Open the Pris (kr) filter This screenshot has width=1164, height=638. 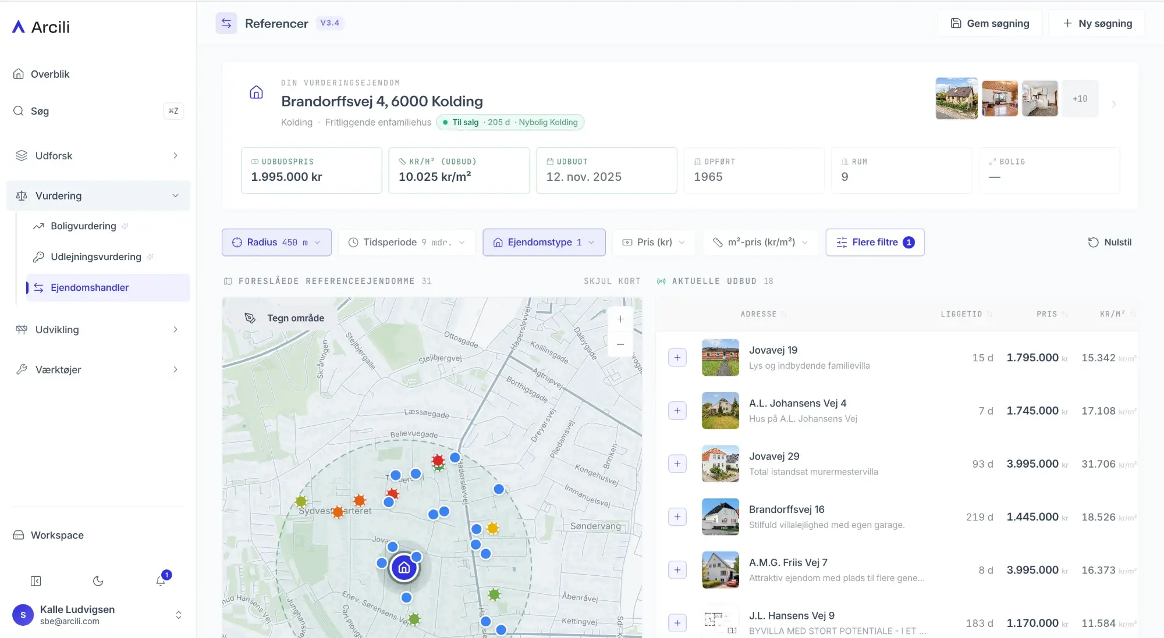654,242
